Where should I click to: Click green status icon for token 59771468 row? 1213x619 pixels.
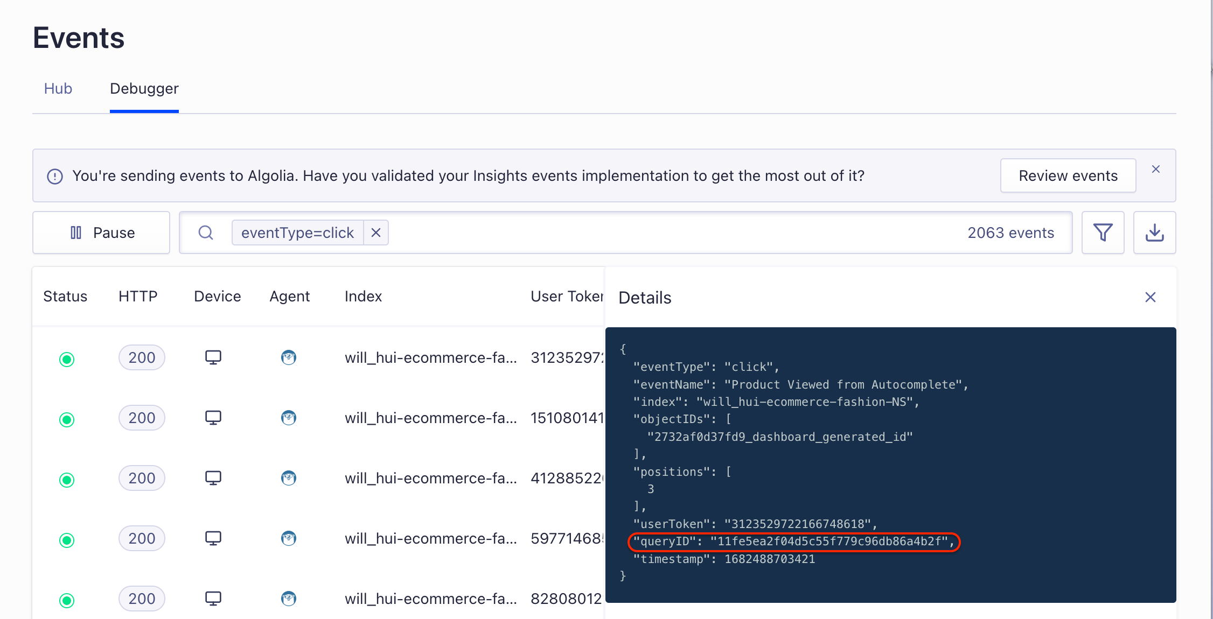(67, 540)
